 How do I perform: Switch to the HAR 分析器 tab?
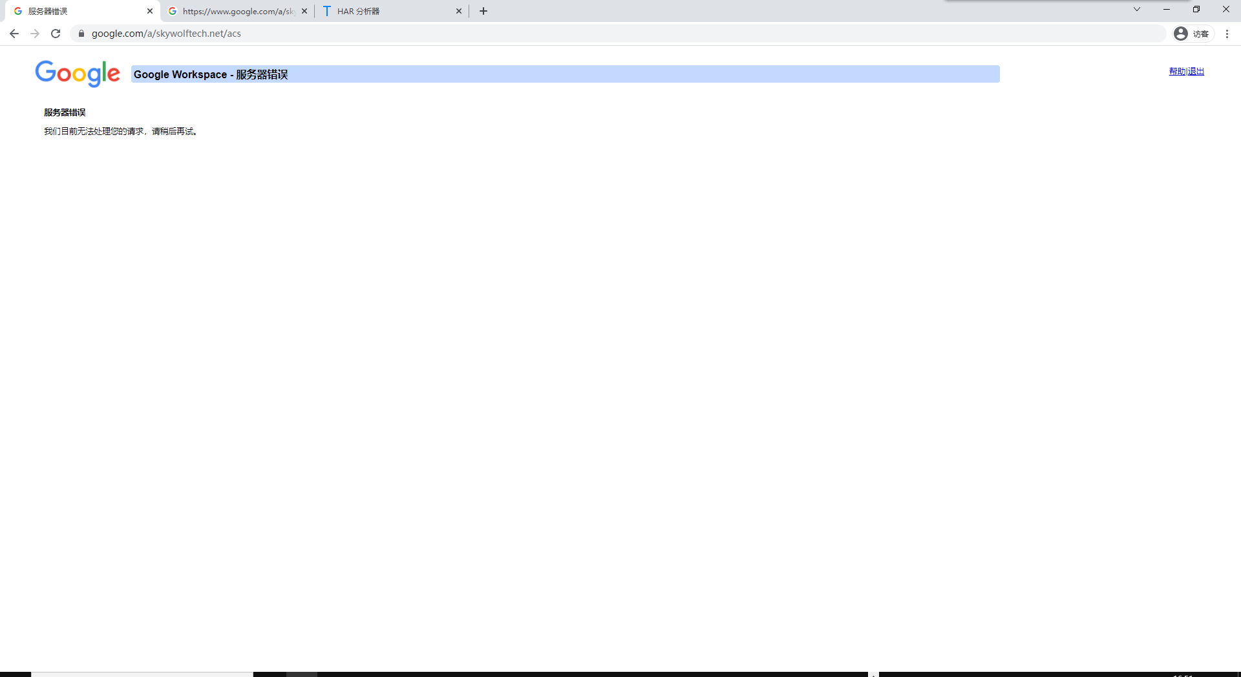[392, 11]
